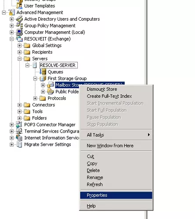Collapse the Servers folder node
The width and height of the screenshot is (195, 219).
[x=19, y=59]
